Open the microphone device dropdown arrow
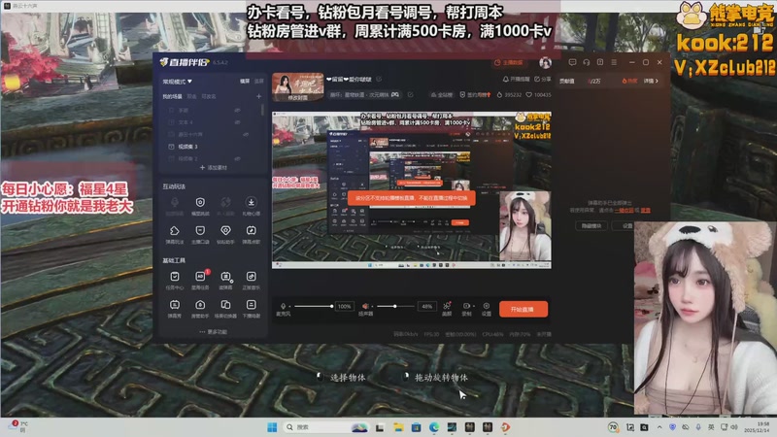This screenshot has height=437, width=777. click(289, 306)
